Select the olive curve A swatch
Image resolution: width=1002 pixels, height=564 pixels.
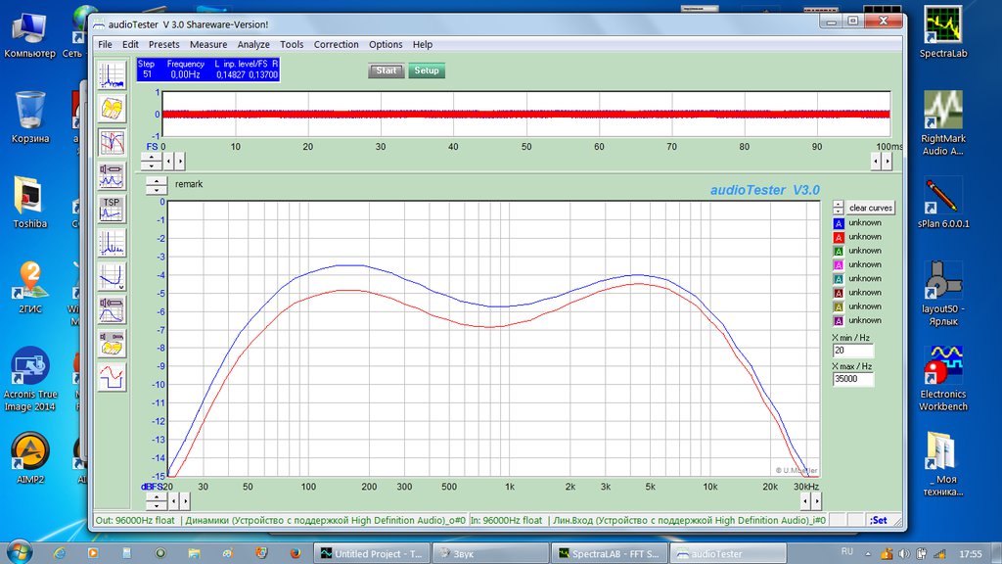[839, 306]
